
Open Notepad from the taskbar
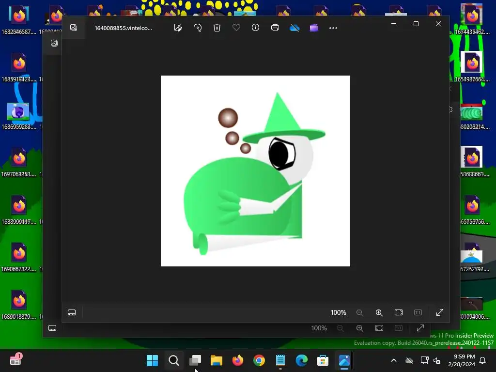point(280,360)
